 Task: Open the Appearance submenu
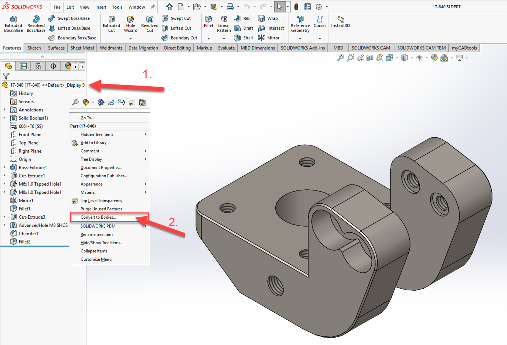tap(110, 184)
